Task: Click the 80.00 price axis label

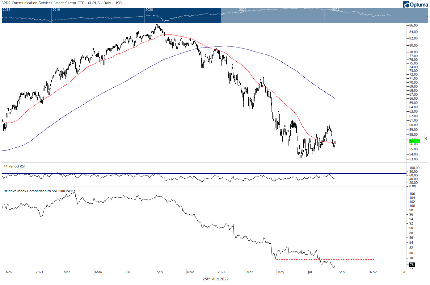Action: (413, 45)
